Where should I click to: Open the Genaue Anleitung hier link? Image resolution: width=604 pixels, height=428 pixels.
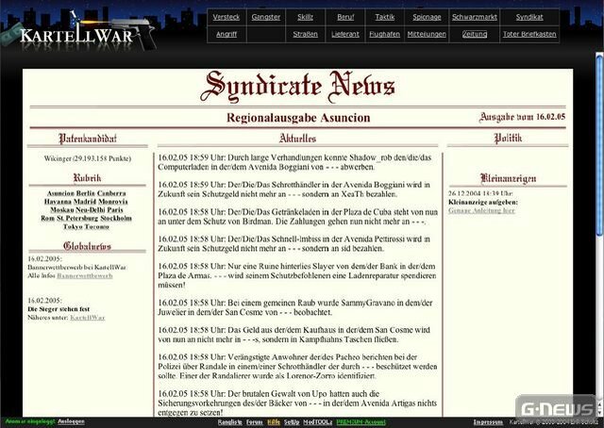click(481, 210)
